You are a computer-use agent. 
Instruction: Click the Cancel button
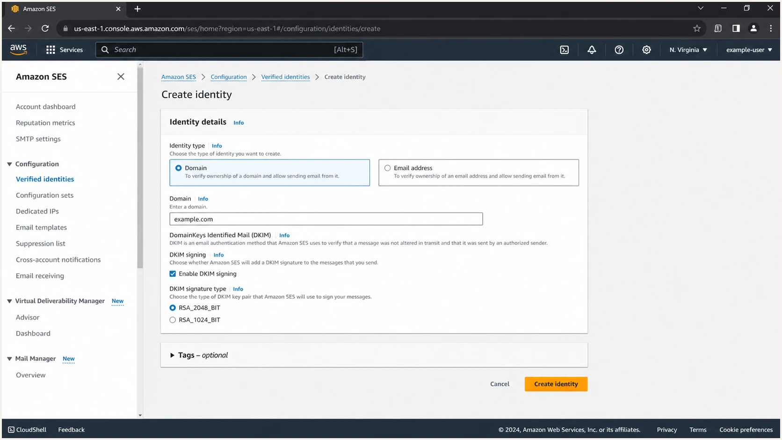(500, 384)
